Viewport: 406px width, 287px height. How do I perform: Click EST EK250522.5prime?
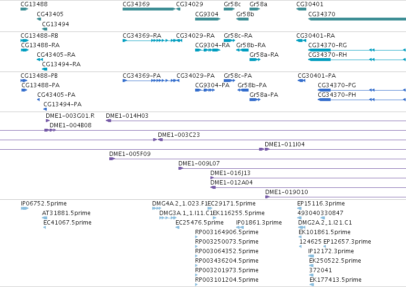335,261
